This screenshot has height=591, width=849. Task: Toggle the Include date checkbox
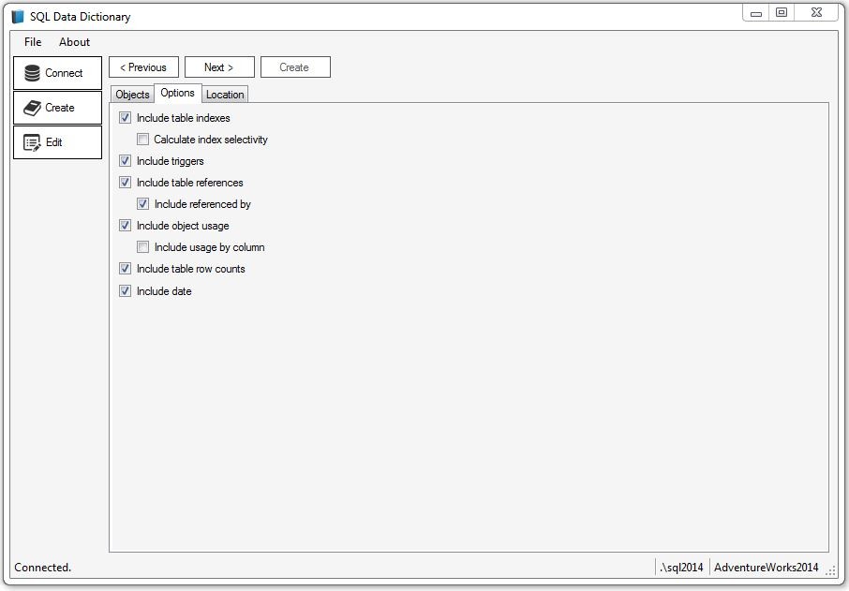click(125, 291)
